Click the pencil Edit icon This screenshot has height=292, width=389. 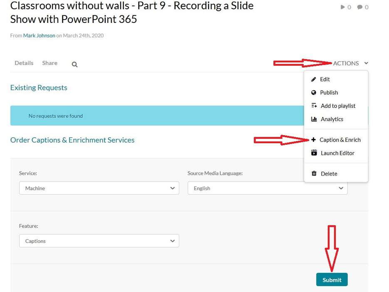(314, 79)
